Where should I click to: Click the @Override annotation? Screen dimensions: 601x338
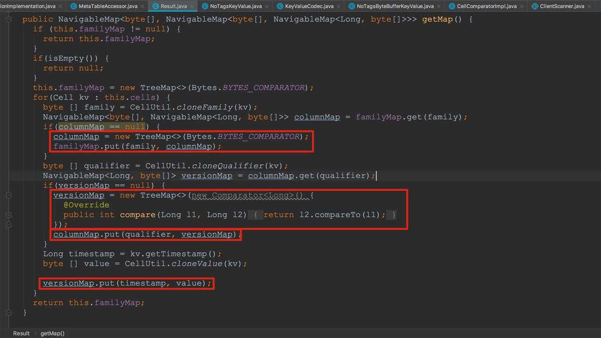click(x=86, y=205)
